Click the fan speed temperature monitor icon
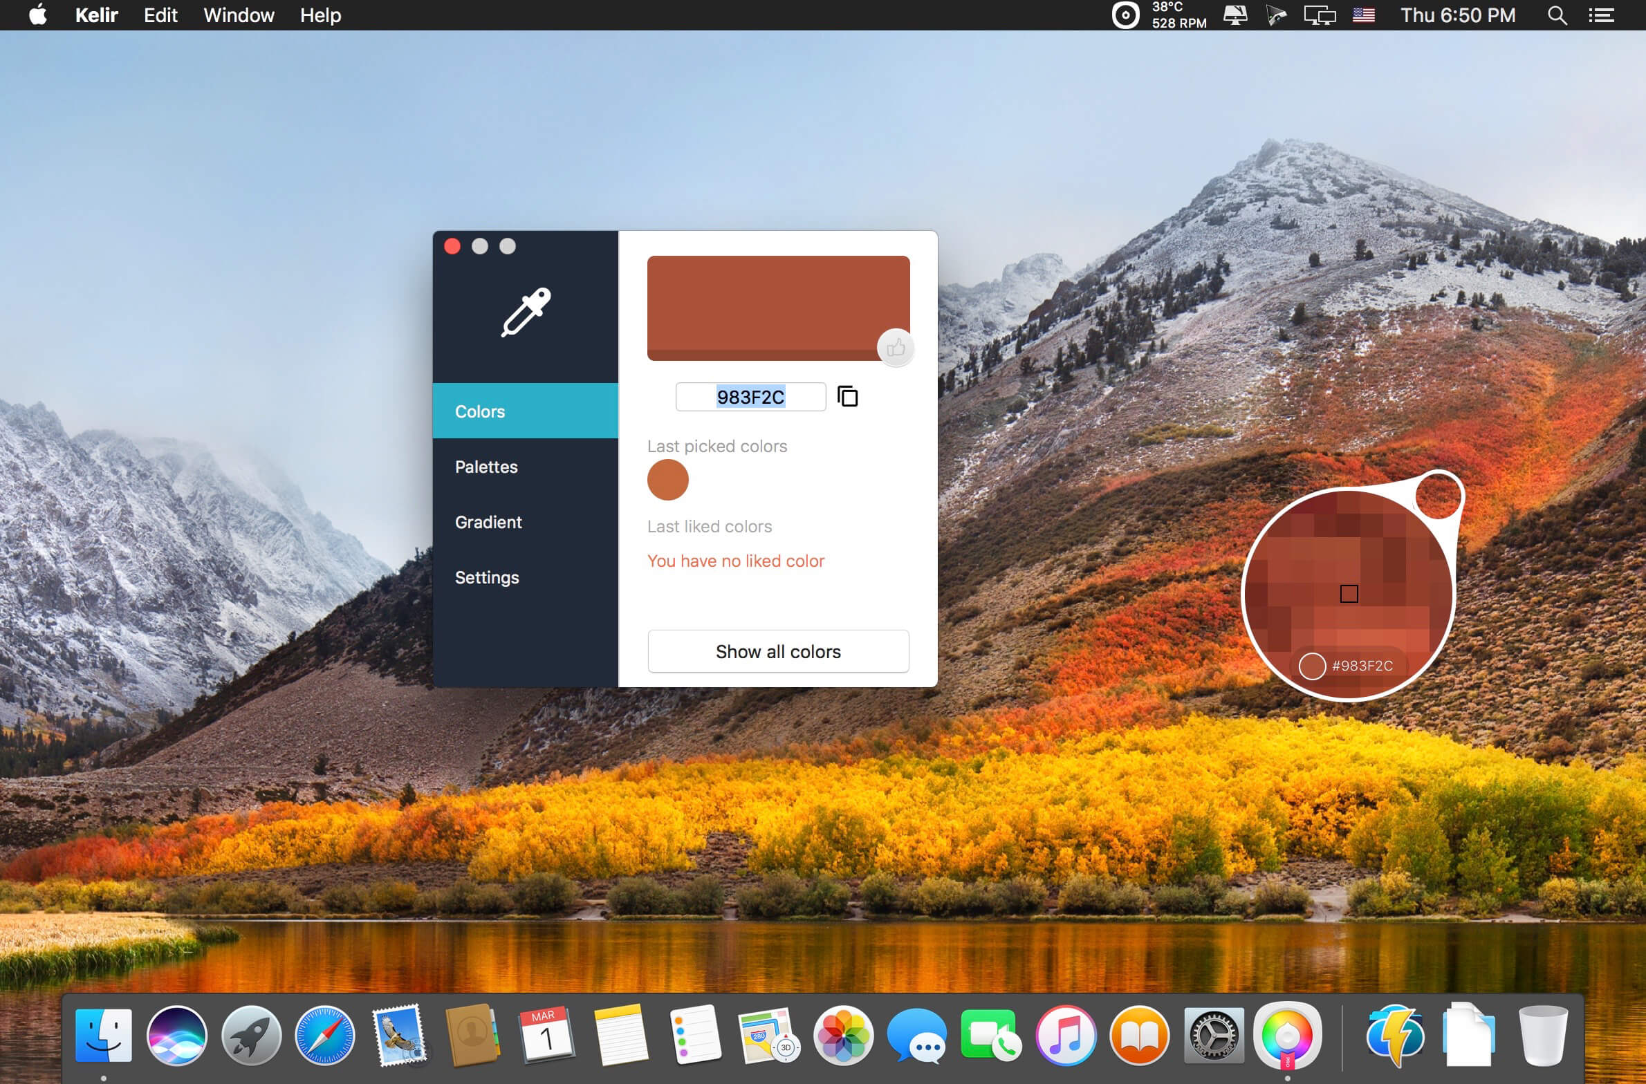 (x=1160, y=15)
